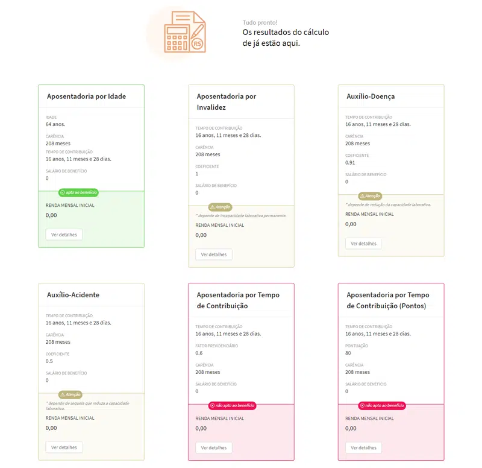Click the Pontuação value 80
Viewport: 482px width, 468px height.
pyautogui.click(x=348, y=352)
